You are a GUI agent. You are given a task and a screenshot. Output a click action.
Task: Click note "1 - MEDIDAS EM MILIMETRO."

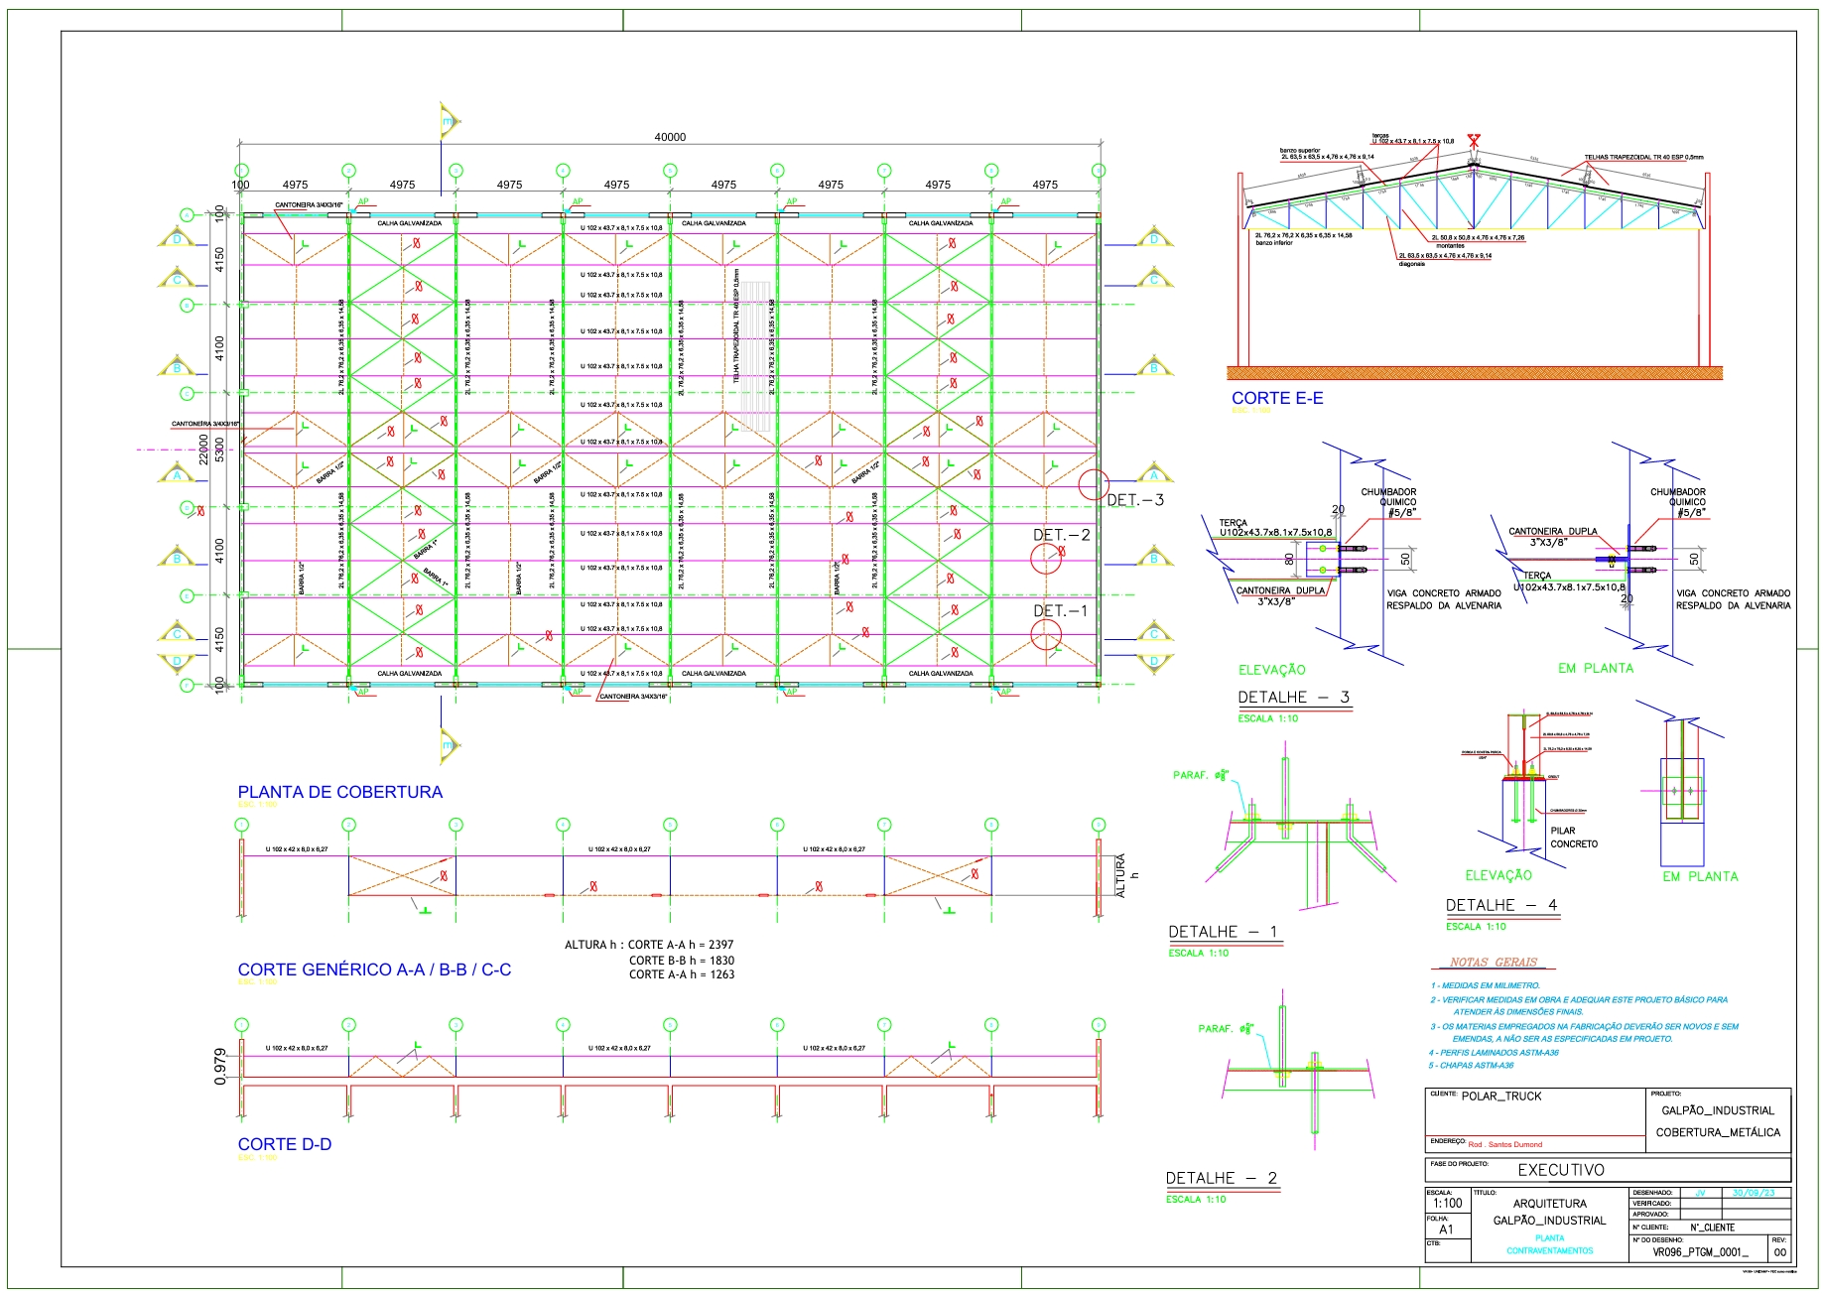[1485, 985]
